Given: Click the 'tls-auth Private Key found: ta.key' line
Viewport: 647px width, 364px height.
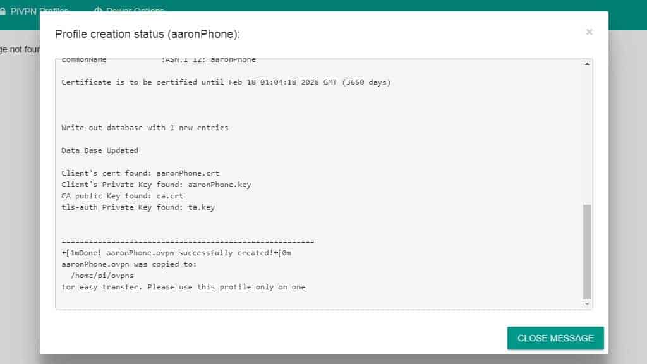Looking at the screenshot, I should 138,207.
